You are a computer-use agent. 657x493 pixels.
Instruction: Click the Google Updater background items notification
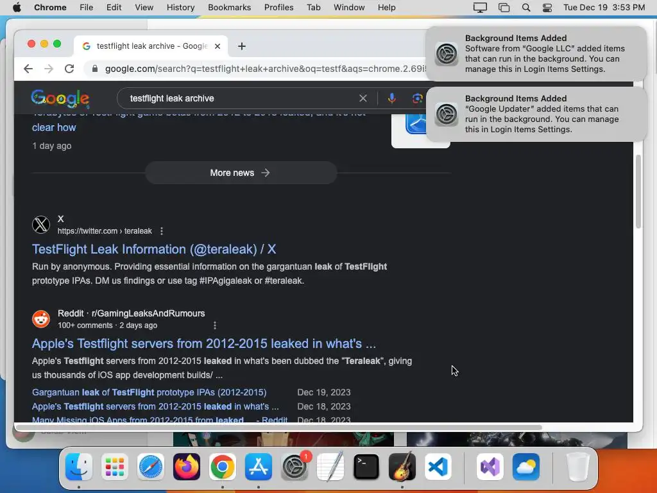[536, 114]
